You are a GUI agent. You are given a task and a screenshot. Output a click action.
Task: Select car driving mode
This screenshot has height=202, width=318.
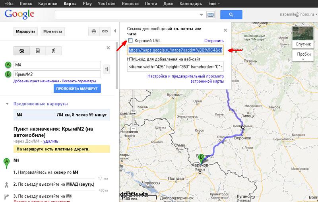[x=21, y=50]
